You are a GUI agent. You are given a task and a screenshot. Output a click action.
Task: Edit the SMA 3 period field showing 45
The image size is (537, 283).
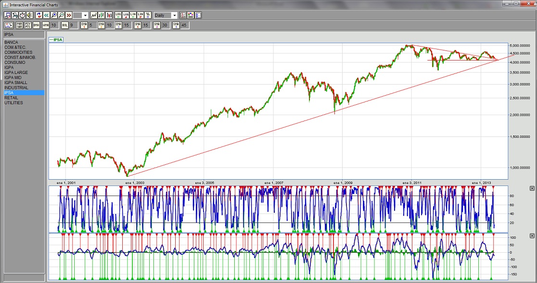185,25
